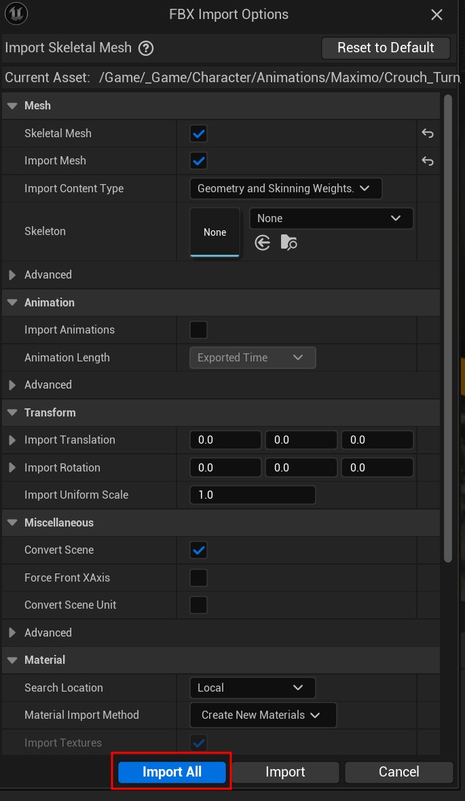Image resolution: width=465 pixels, height=801 pixels.
Task: Uncheck the Import Mesh checkbox
Action: (x=198, y=162)
